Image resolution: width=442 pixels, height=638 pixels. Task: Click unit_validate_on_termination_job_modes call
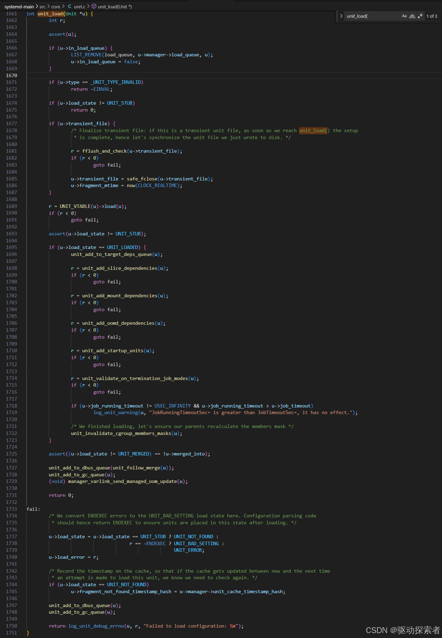point(135,378)
